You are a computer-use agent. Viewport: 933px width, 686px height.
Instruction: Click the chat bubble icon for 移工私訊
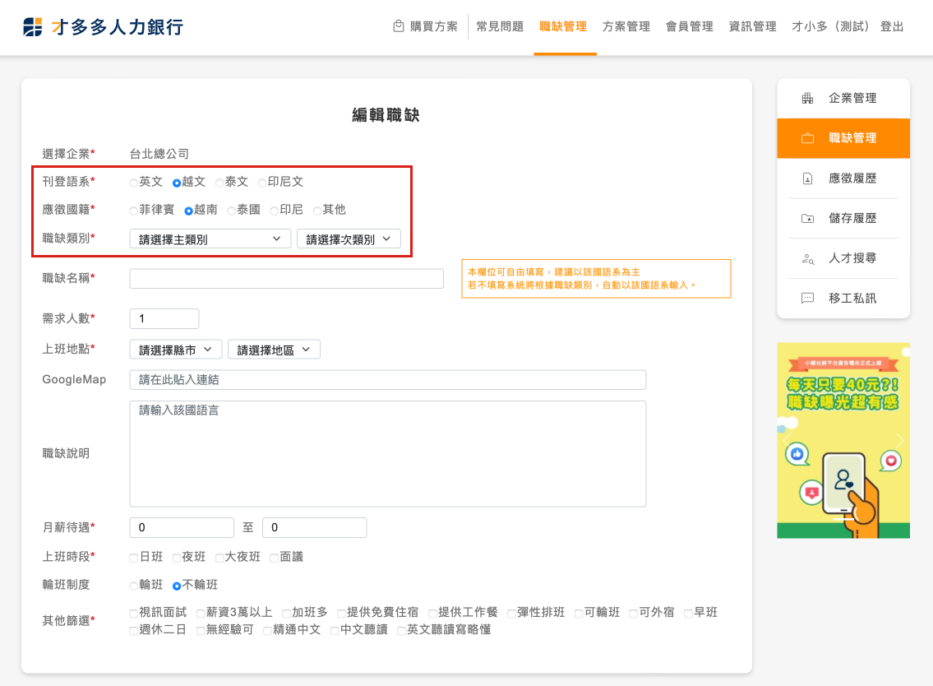coord(807,298)
